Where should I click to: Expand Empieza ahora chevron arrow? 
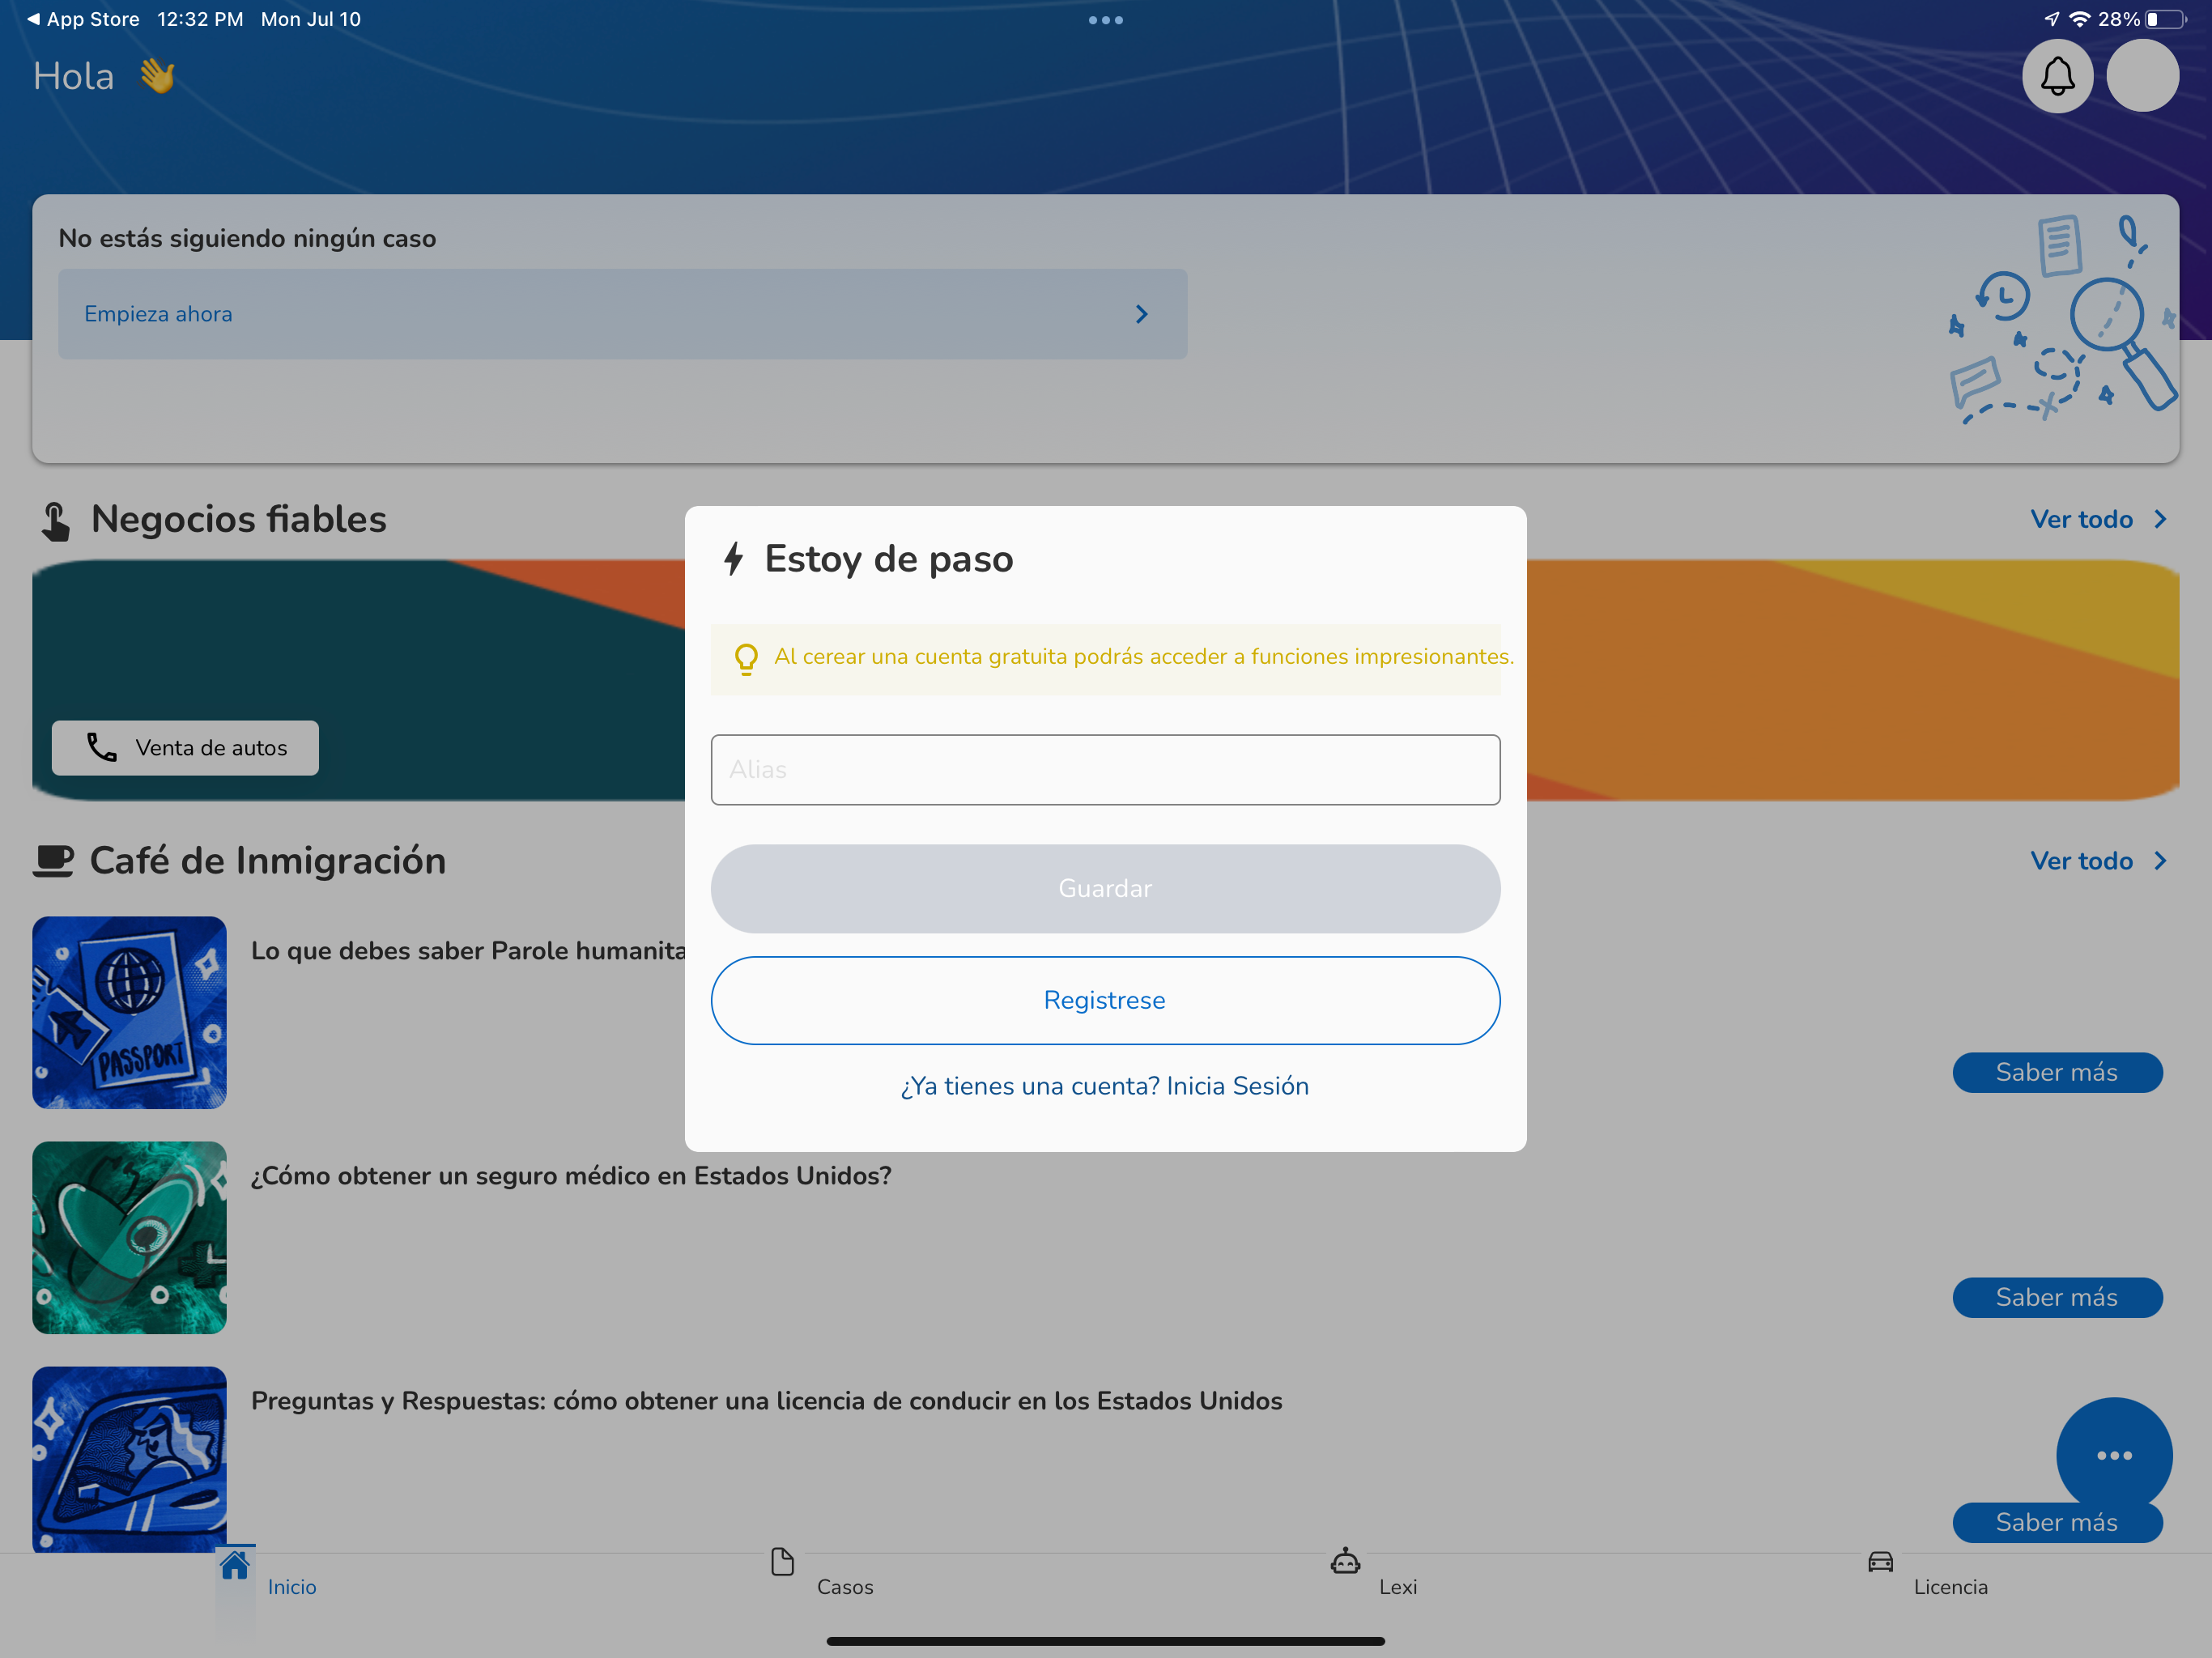(1141, 314)
